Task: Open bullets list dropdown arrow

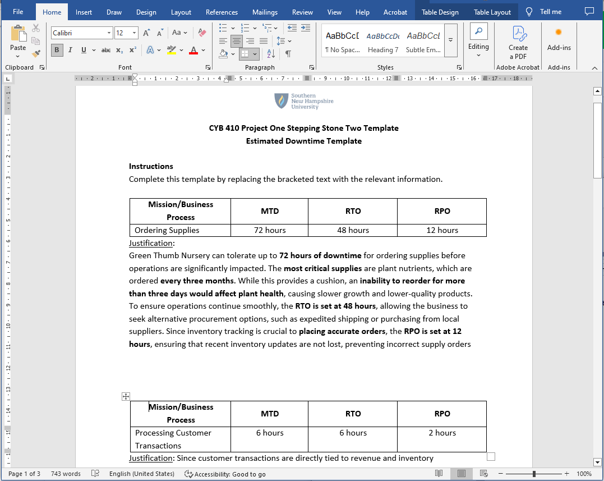Action: (233, 28)
